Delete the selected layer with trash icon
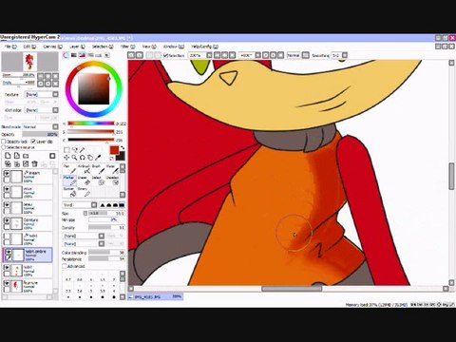 pyautogui.click(x=34, y=163)
